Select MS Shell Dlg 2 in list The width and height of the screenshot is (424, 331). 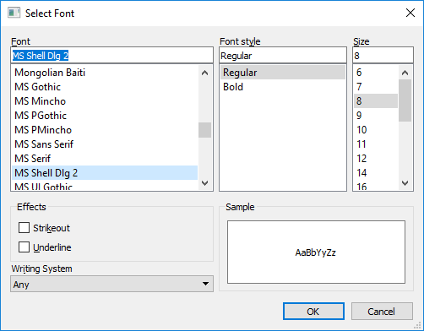(105, 173)
